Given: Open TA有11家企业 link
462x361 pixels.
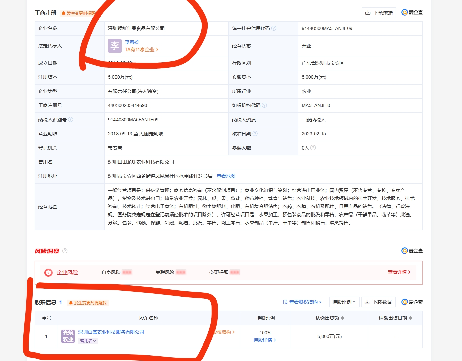Looking at the screenshot, I should point(141,50).
